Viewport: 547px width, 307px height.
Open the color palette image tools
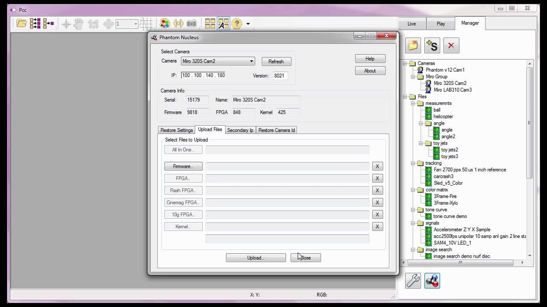165,24
